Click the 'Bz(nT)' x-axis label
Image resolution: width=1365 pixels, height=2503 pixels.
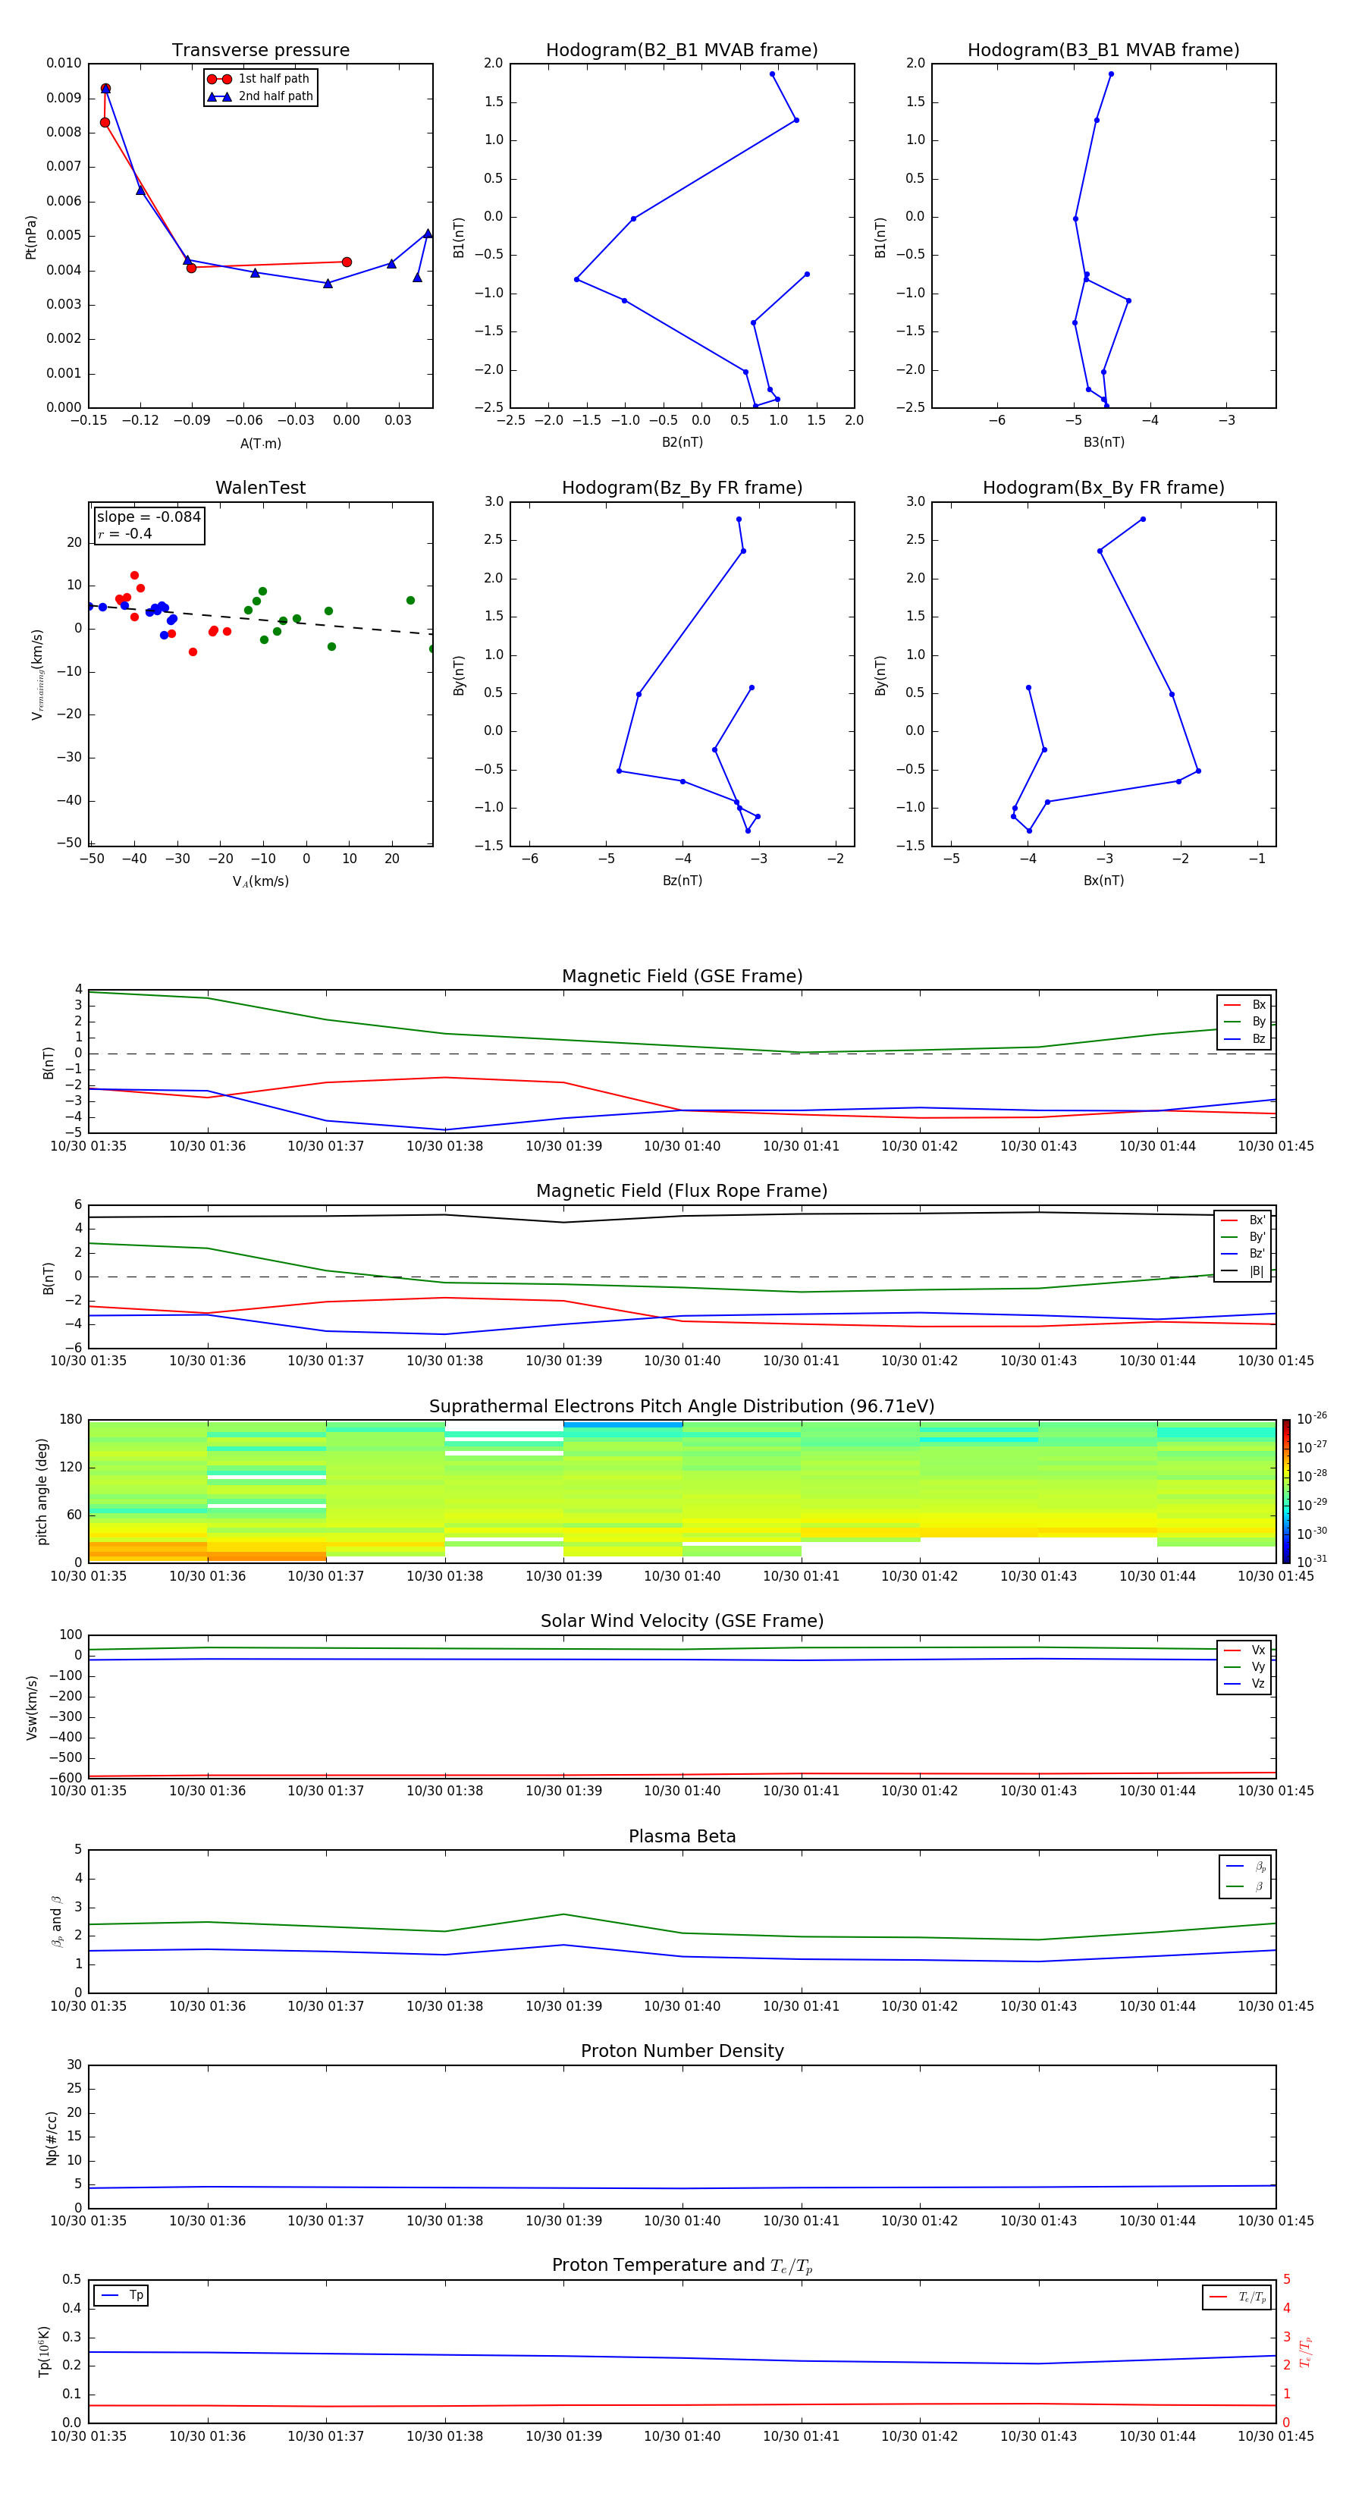(682, 881)
